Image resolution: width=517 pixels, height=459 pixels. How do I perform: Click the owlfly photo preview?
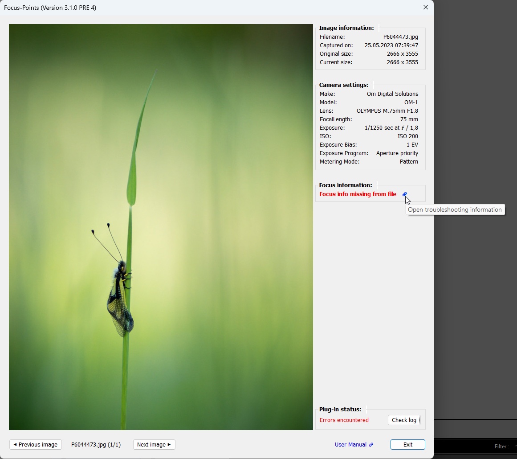tap(161, 227)
